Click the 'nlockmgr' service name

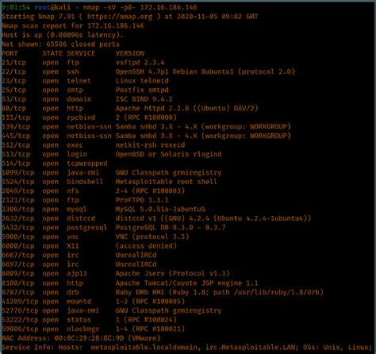coord(83,329)
